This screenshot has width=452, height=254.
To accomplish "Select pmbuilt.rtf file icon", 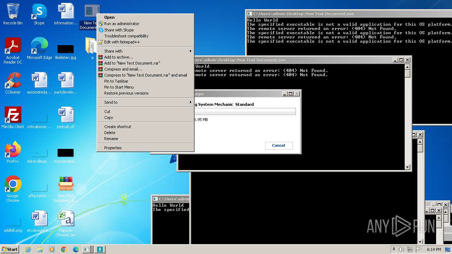I will point(66,118).
